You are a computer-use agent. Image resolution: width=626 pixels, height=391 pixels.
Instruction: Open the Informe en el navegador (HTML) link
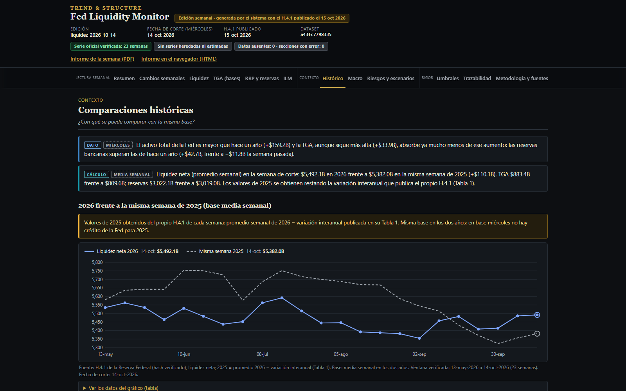click(x=179, y=59)
